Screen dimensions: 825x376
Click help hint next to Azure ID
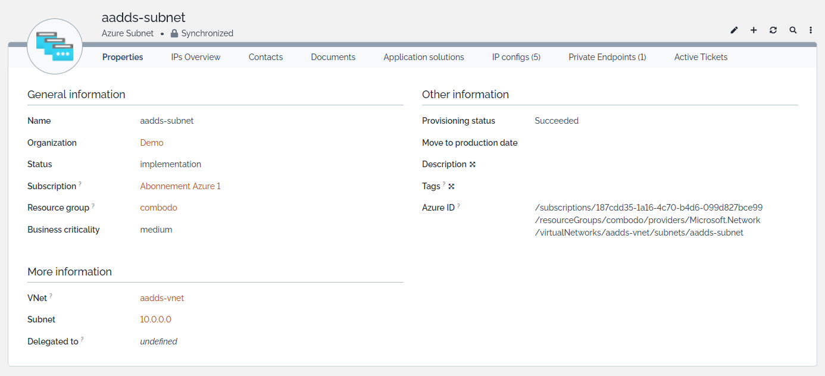459,206
